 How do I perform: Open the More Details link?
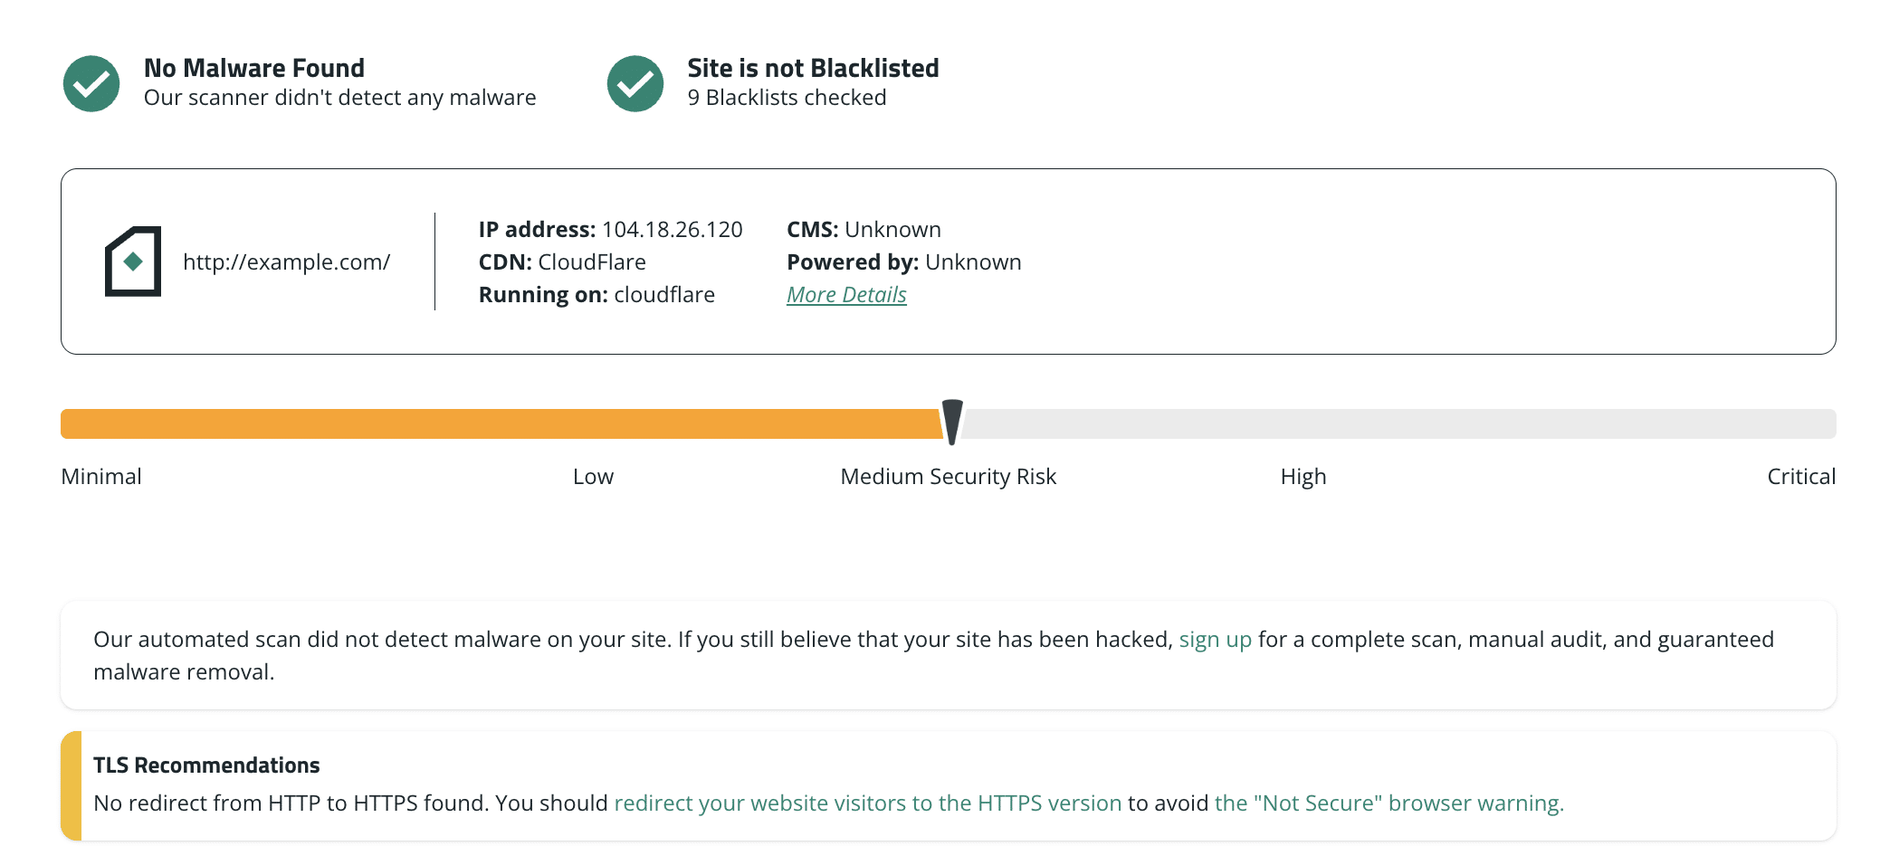(x=845, y=294)
